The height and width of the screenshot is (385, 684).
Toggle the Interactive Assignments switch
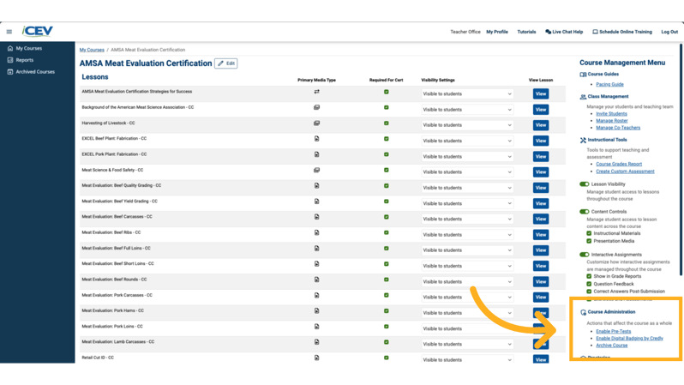click(x=584, y=255)
